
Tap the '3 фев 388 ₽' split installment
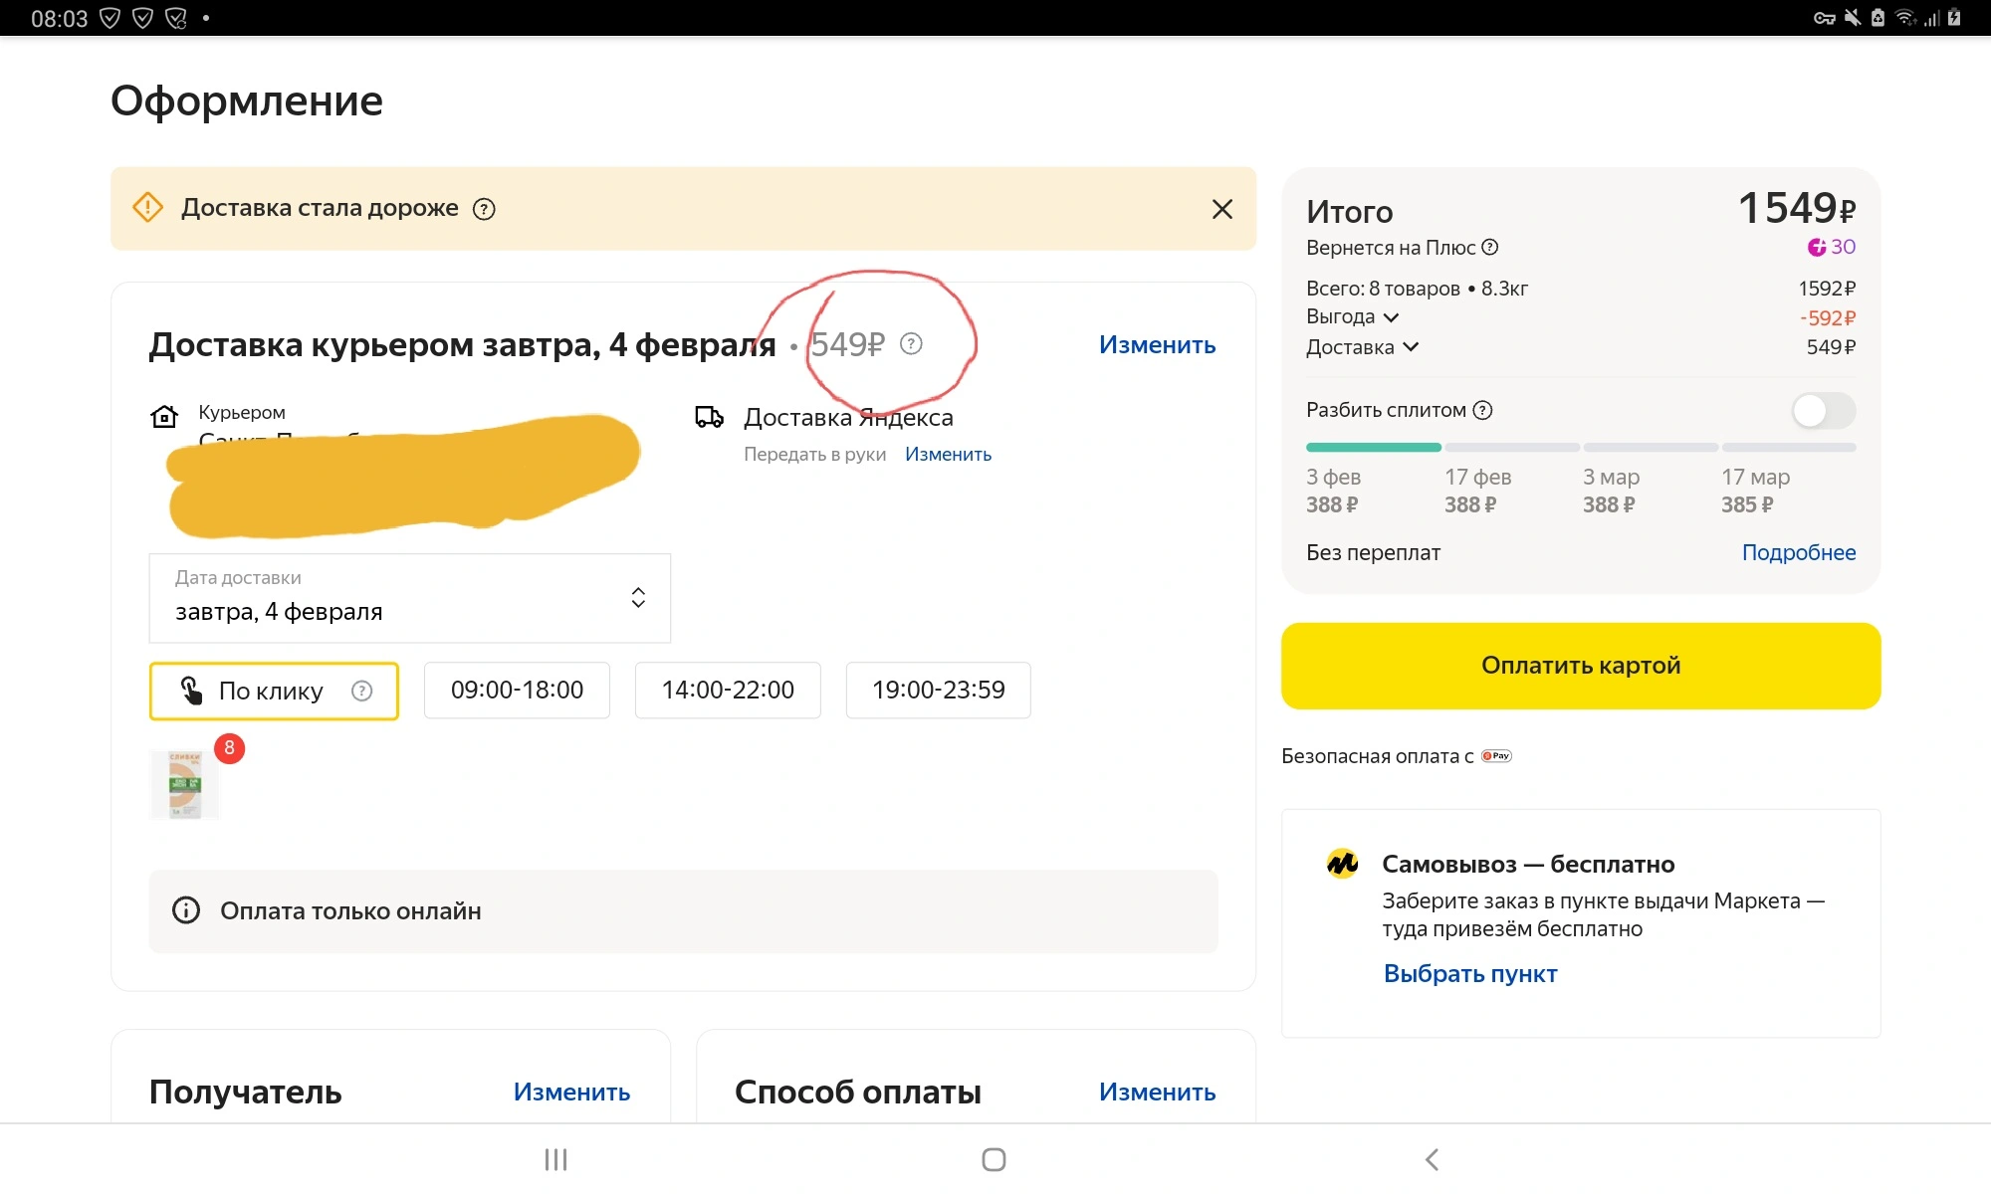tap(1334, 491)
